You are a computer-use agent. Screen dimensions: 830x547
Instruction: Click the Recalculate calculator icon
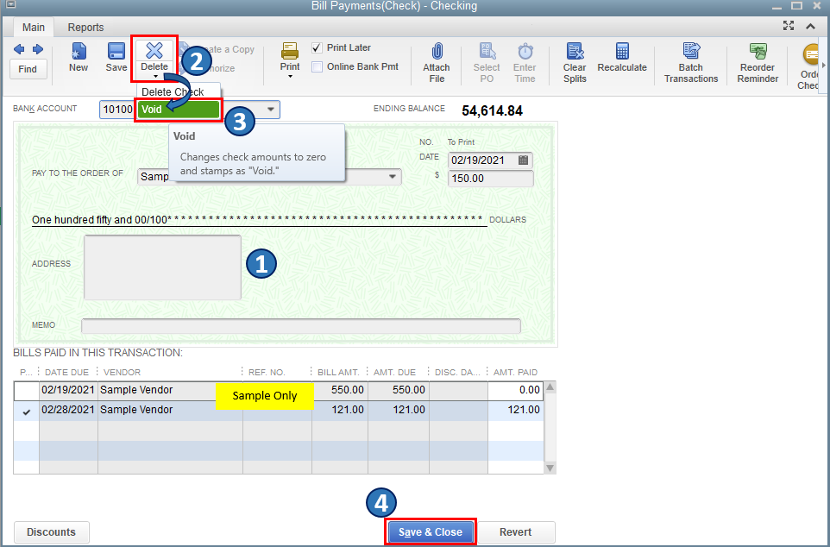point(622,52)
